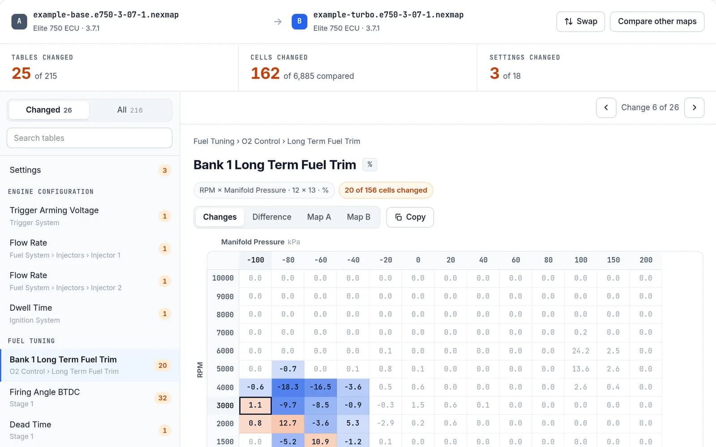
Task: Click the map B badge icon
Action: point(299,21)
